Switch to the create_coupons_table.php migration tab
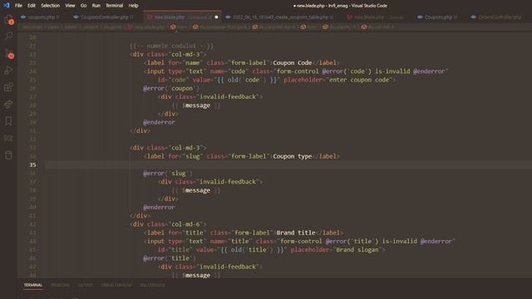The height and width of the screenshot is (299, 532). 280,17
